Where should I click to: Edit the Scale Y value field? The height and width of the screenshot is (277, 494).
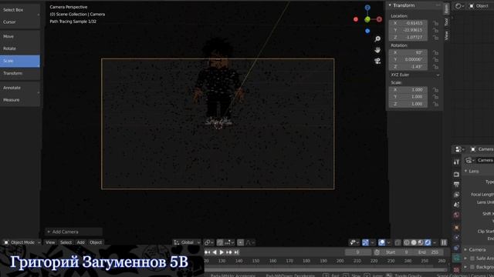(x=408, y=97)
